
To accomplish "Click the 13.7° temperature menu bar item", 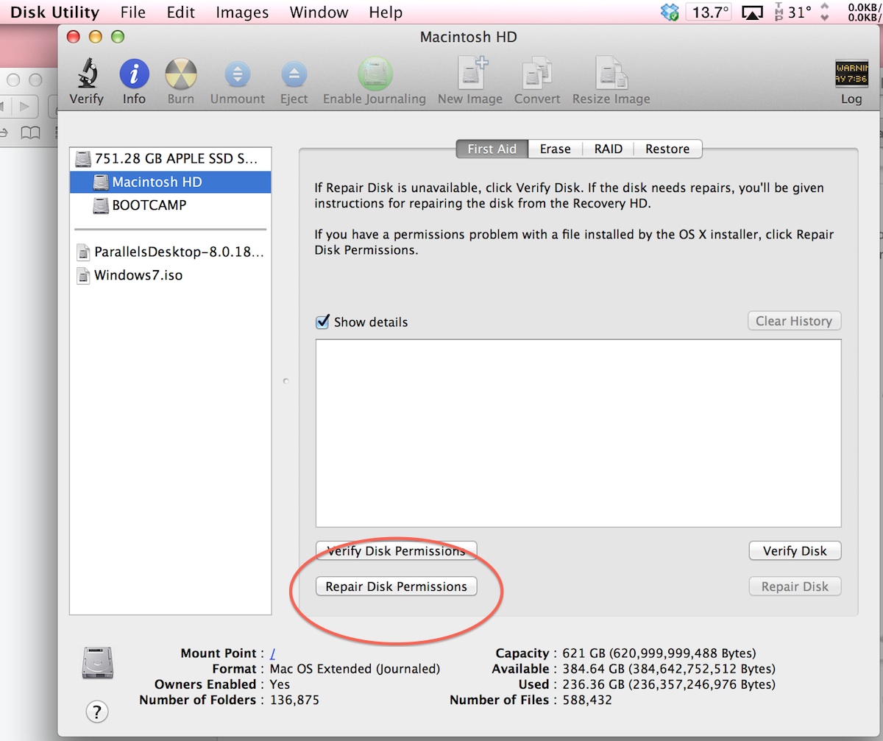I will pos(709,13).
